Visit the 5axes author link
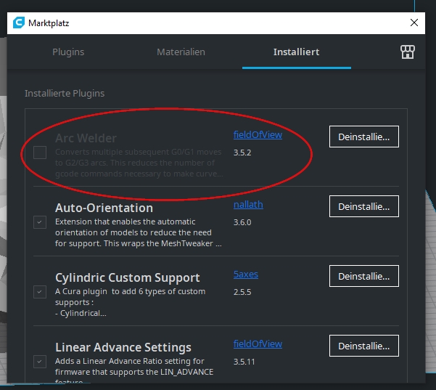Image resolution: width=436 pixels, height=390 pixels. click(x=245, y=275)
